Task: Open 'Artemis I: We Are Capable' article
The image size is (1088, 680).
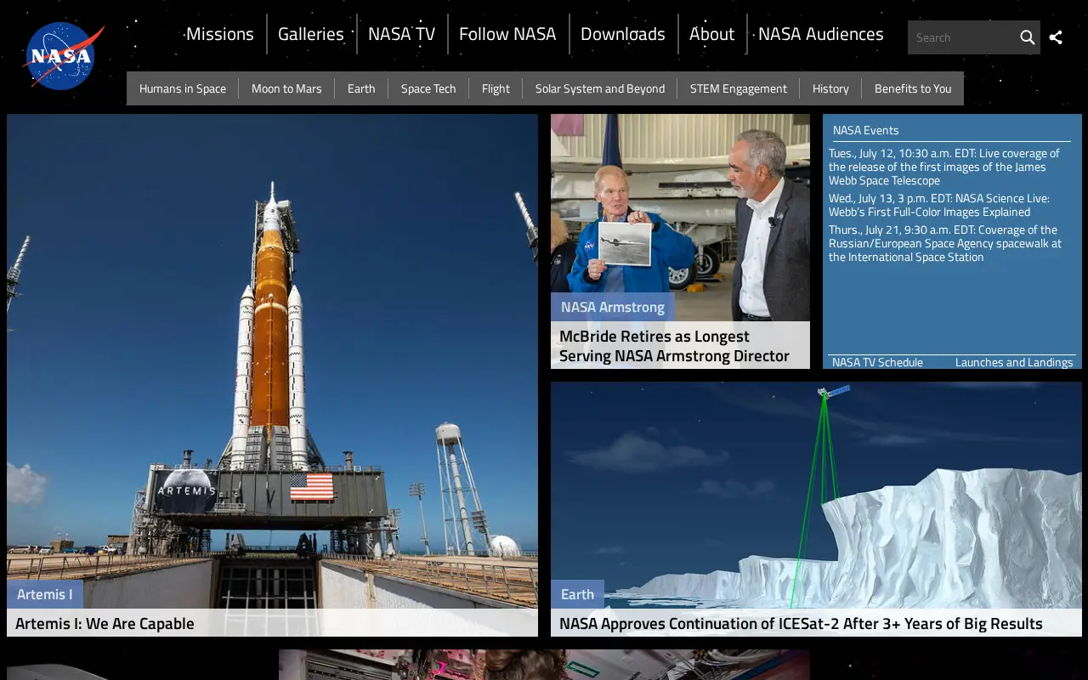Action: click(x=105, y=623)
